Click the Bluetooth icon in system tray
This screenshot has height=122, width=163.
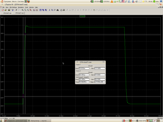(133, 1)
